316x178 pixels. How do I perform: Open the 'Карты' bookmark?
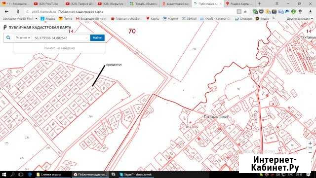point(153,19)
